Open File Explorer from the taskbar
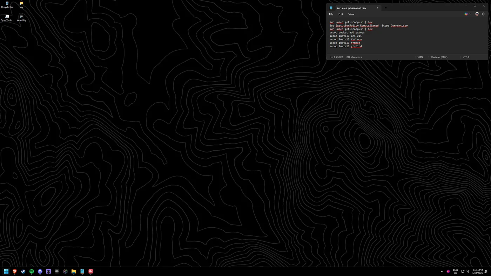This screenshot has height=276, width=491. point(74,271)
